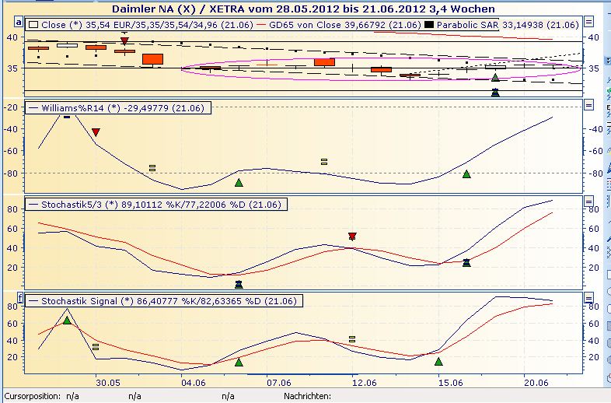The width and height of the screenshot is (611, 403).
Task: Click yellow marker at 12.06 in Stochastik Signal
Action: pos(352,339)
